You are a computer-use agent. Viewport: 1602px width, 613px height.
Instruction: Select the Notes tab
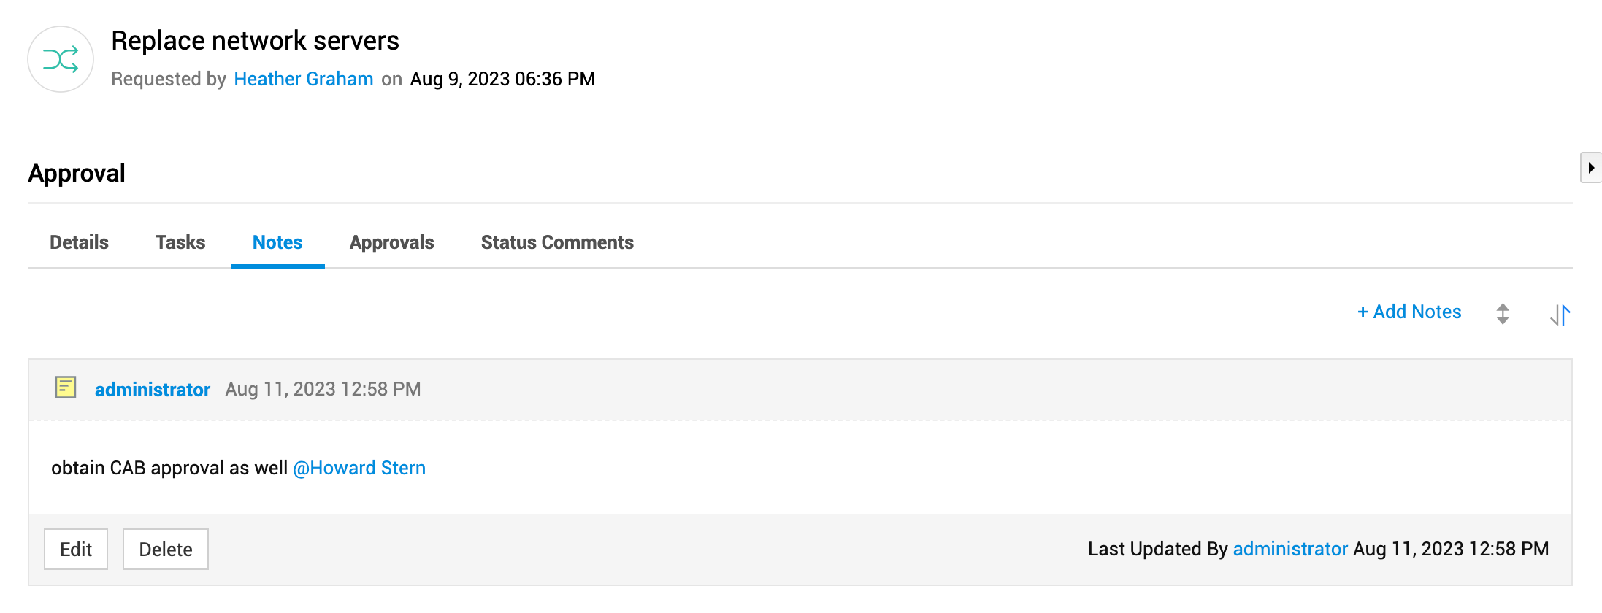click(277, 242)
